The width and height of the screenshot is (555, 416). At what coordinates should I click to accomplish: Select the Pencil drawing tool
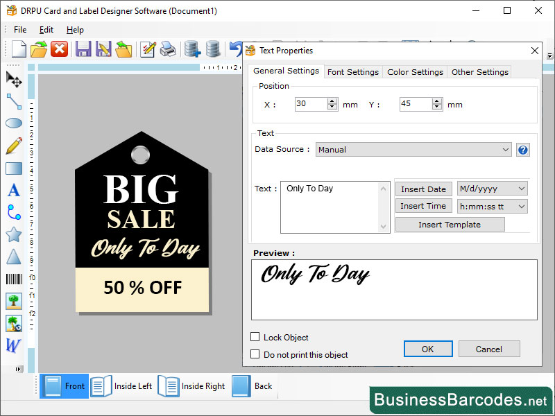(12, 146)
